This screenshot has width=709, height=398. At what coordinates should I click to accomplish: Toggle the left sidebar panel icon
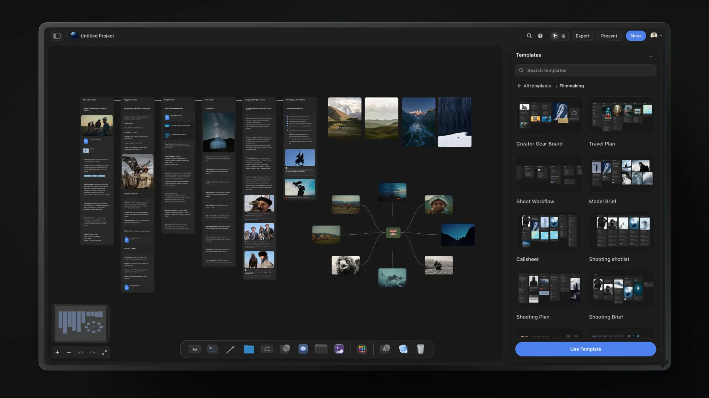coord(57,36)
